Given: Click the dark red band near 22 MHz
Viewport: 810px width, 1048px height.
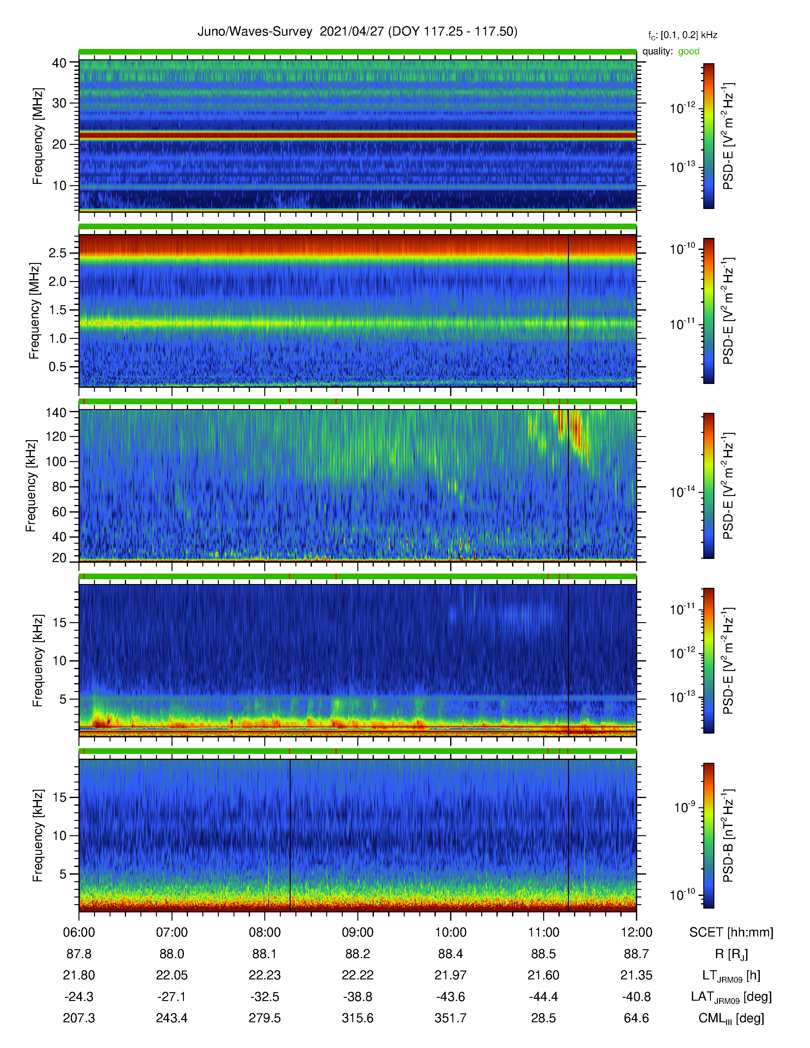Looking at the screenshot, I should point(357,136).
